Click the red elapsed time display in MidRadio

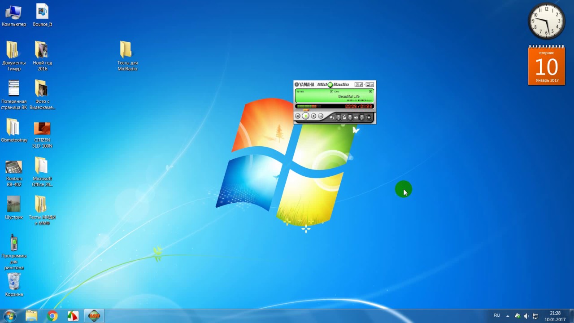click(x=351, y=106)
